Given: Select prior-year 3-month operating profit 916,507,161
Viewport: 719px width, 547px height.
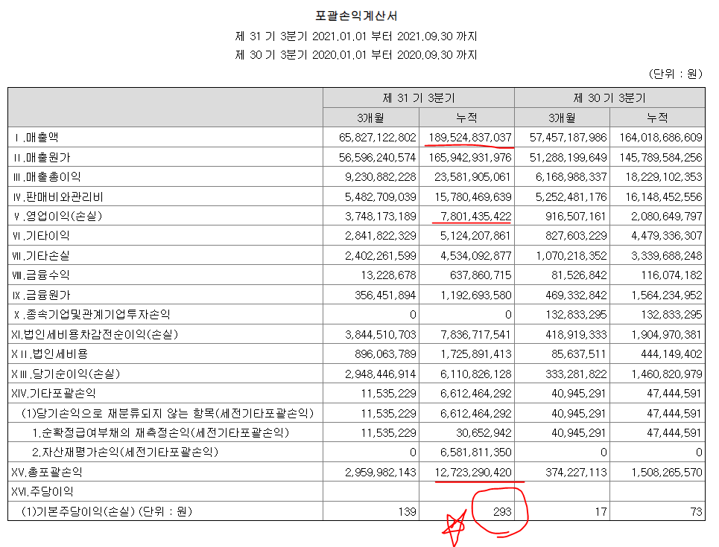Looking at the screenshot, I should (x=577, y=217).
